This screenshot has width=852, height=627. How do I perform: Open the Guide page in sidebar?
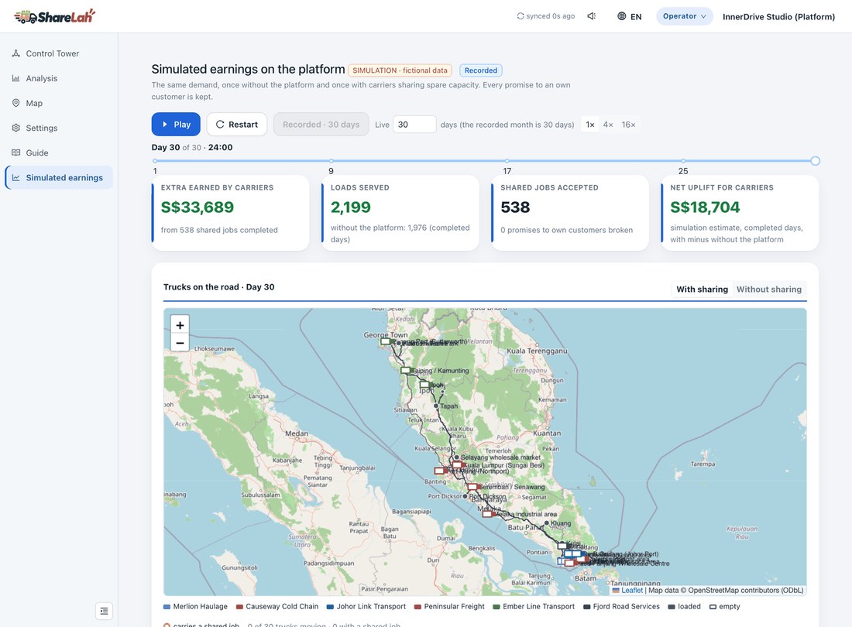(59, 153)
